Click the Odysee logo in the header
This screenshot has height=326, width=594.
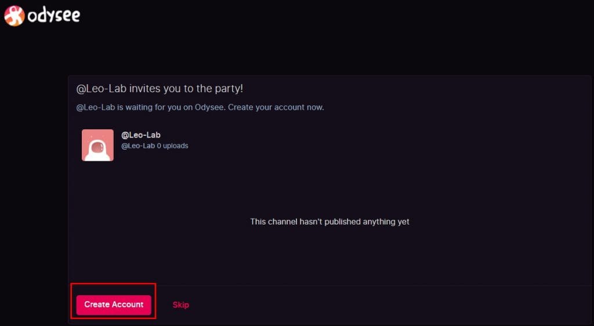[42, 16]
